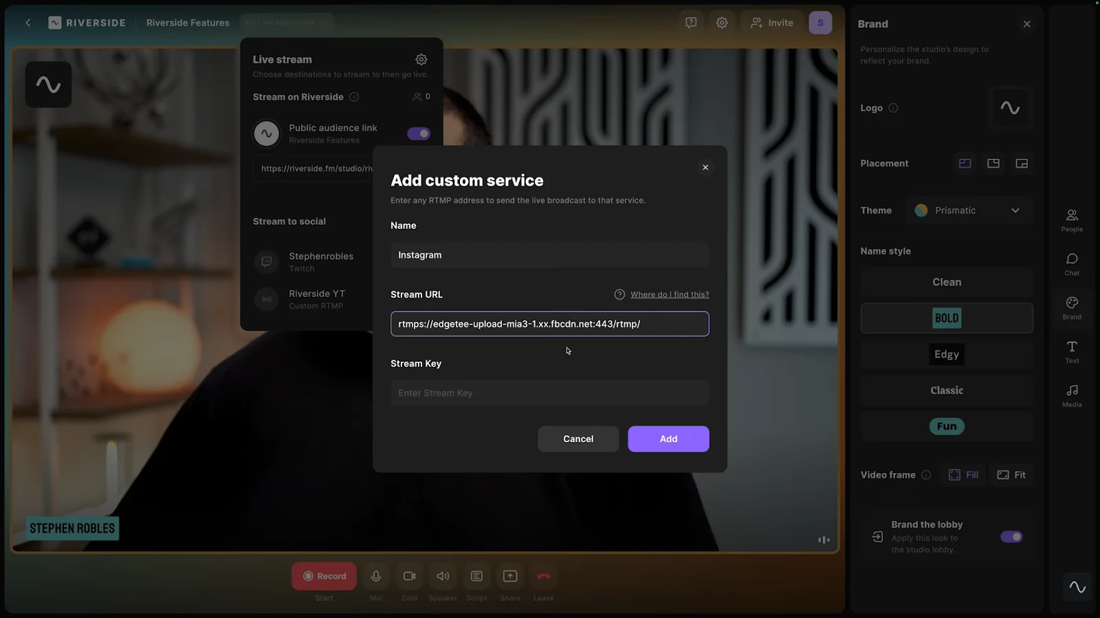The image size is (1100, 618).
Task: Disable the Public audience link toggle
Action: [418, 133]
